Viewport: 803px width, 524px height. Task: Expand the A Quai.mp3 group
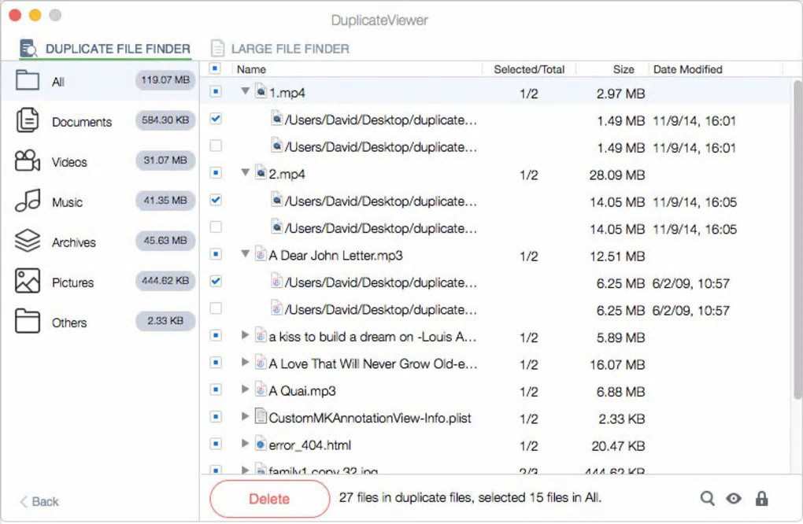246,389
